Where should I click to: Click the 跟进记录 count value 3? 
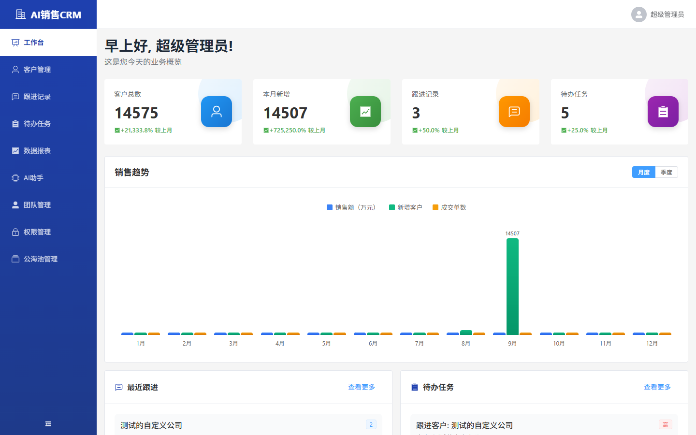tap(416, 113)
